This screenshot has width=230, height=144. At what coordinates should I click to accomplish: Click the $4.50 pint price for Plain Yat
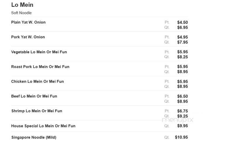point(182,22)
